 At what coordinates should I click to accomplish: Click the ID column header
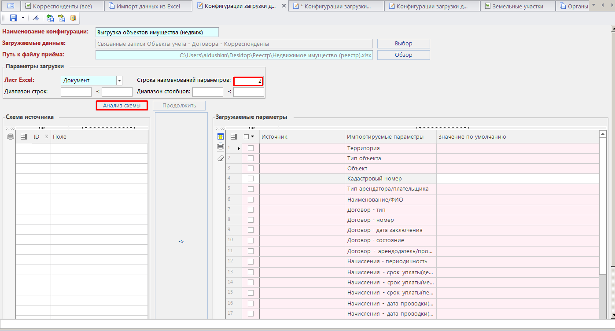37,137
